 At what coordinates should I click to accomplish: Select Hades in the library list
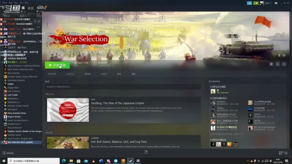11,84
